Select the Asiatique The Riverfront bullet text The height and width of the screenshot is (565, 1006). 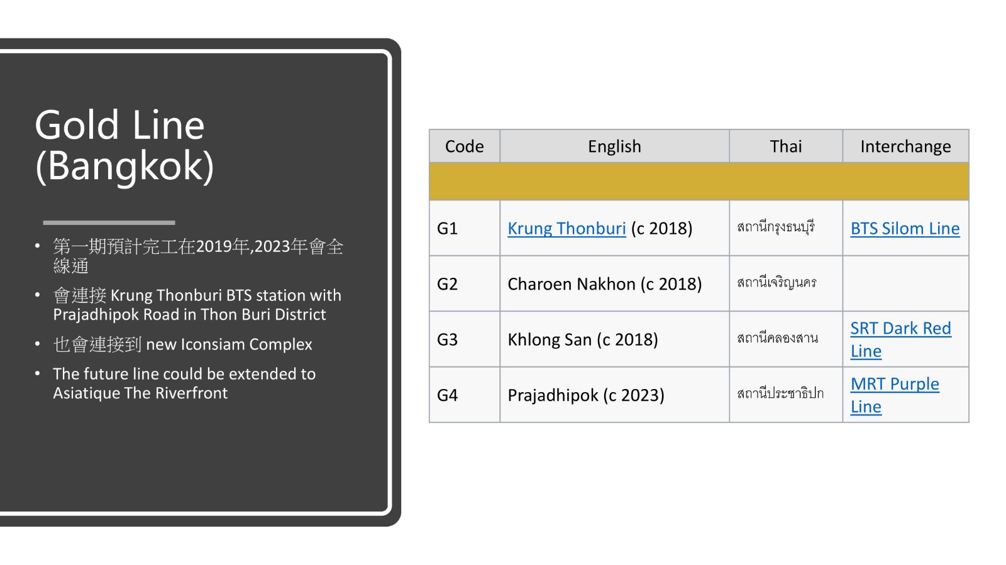coord(184,383)
